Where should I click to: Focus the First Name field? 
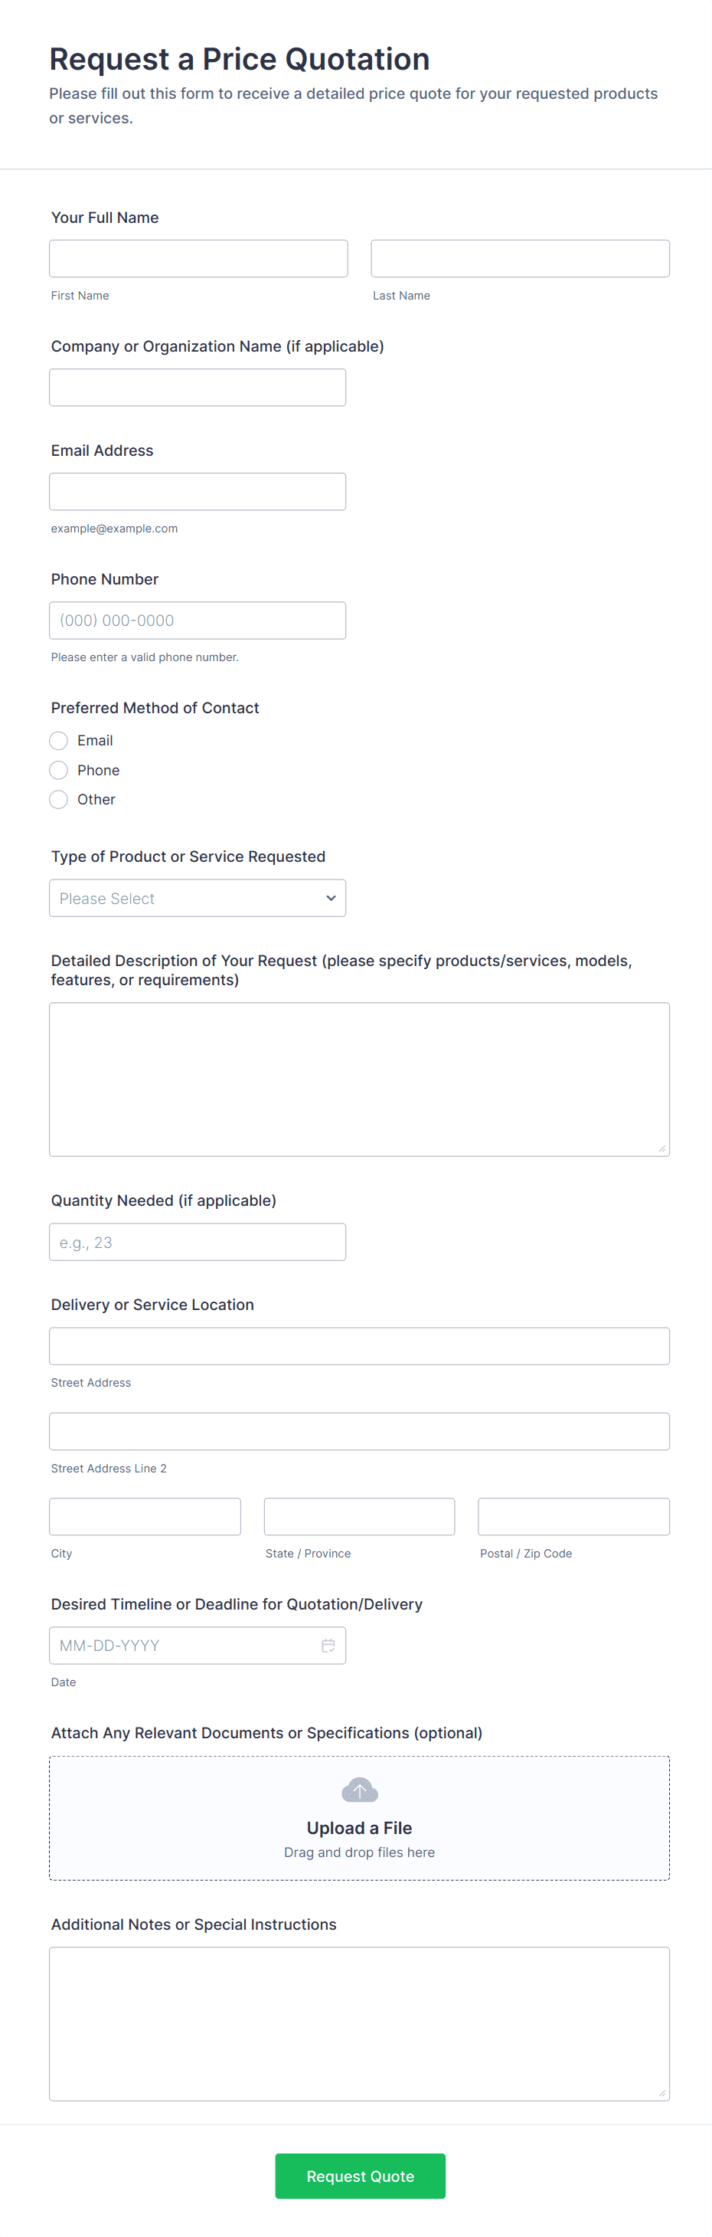[x=198, y=259]
